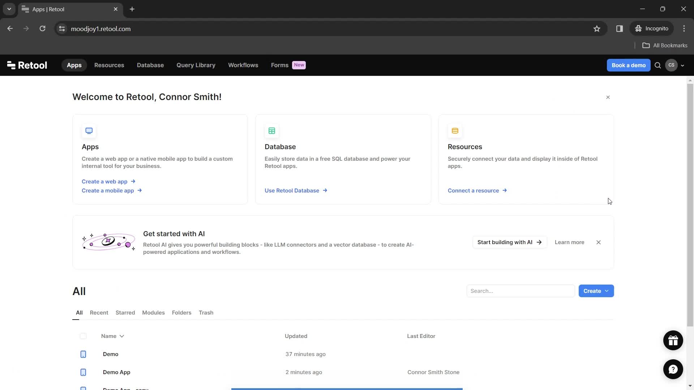Toggle the checkbox next to Demo app
The width and height of the screenshot is (694, 390).
[83, 372]
